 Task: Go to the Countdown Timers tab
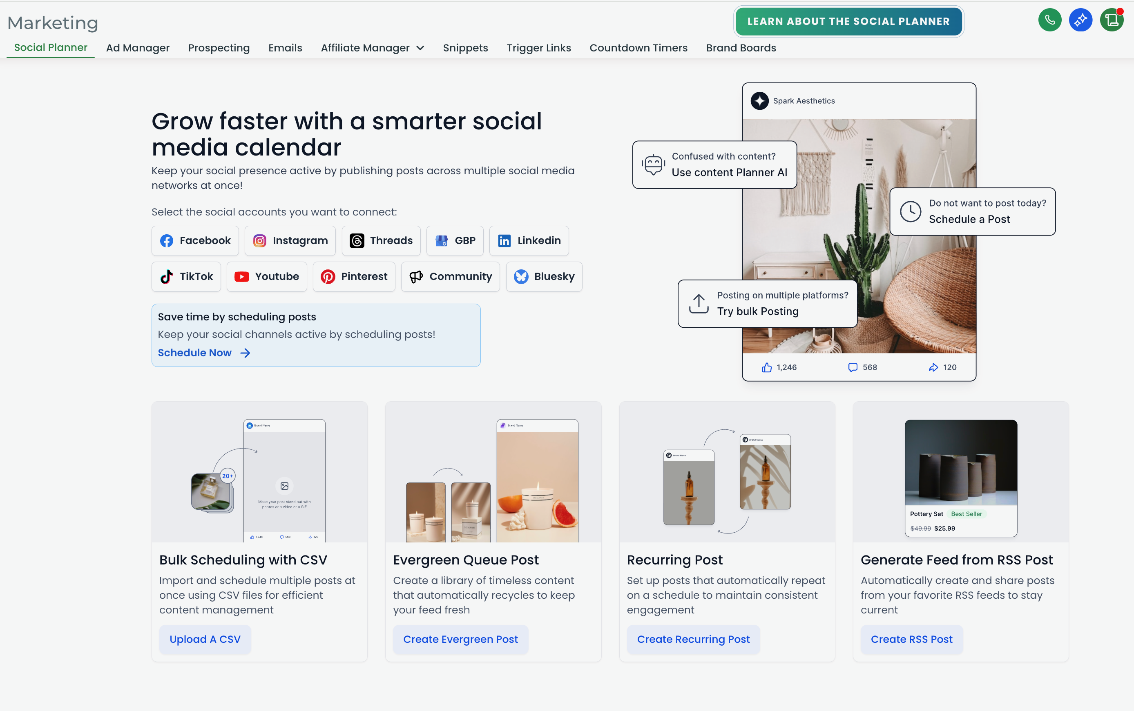pos(638,48)
